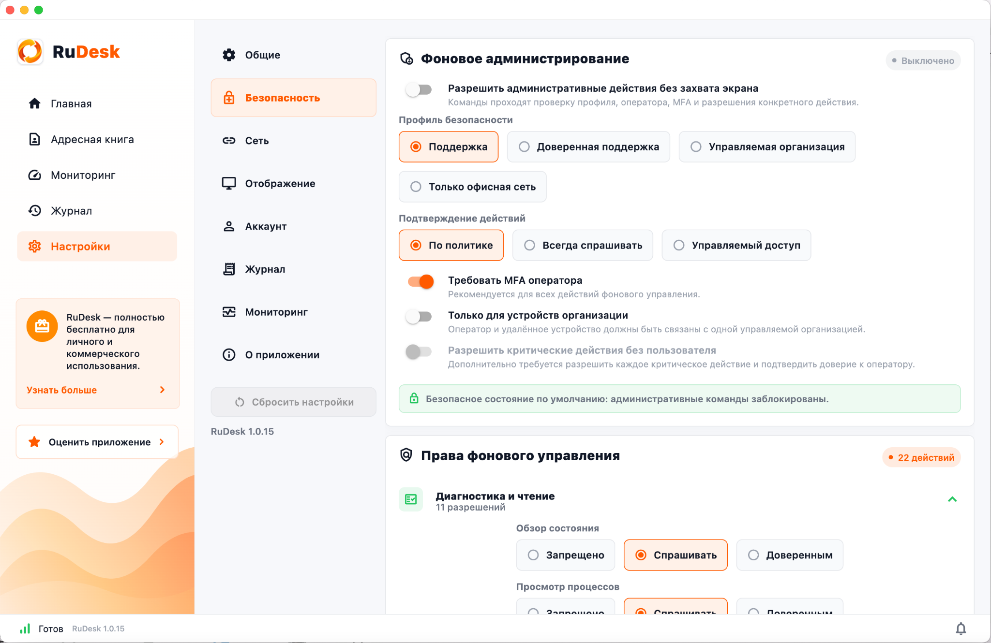Click the history clock icon beside Журнал
This screenshot has height=643, width=991.
tap(34, 211)
